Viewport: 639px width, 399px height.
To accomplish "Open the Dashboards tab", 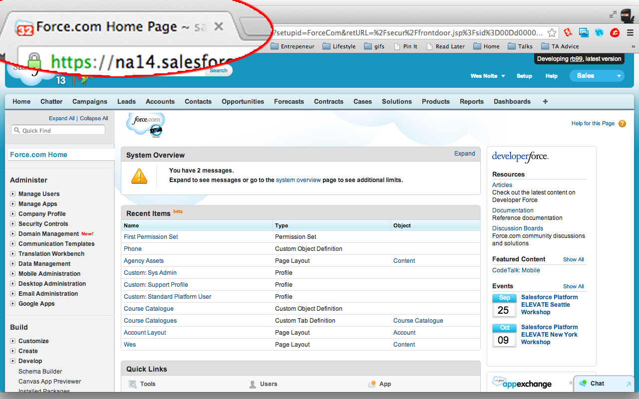I will (x=512, y=101).
